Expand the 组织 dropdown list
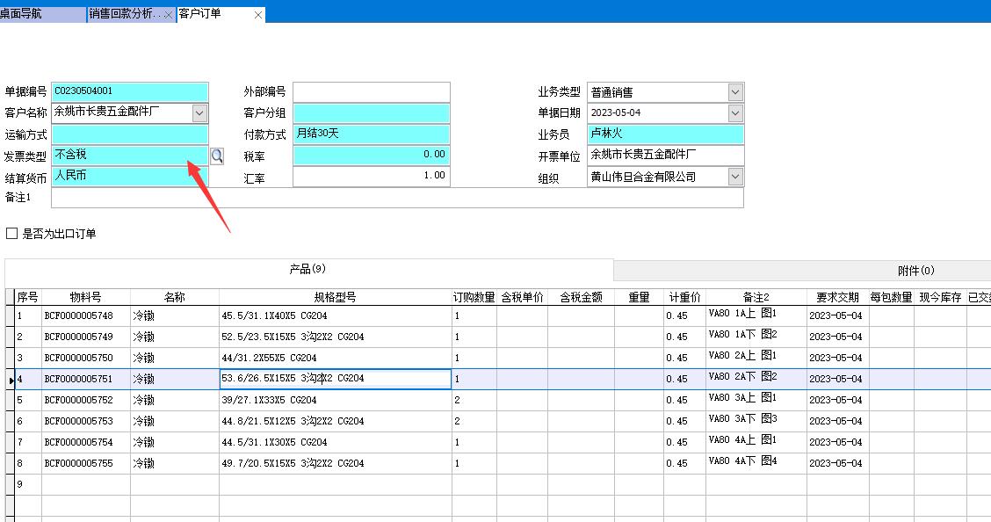The width and height of the screenshot is (991, 522). tap(734, 177)
